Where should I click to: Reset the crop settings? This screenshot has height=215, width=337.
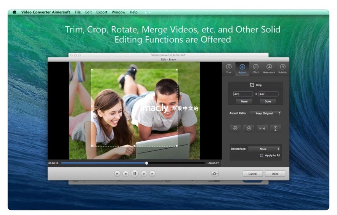point(244,101)
